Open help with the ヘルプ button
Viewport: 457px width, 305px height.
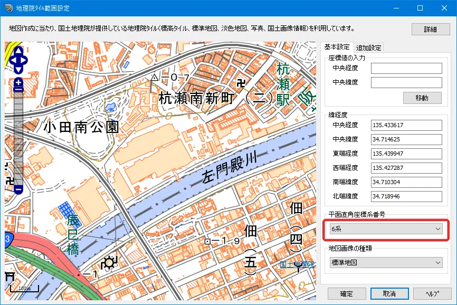[x=432, y=293]
